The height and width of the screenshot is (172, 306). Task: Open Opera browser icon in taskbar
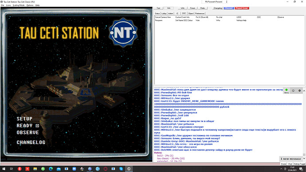click(106, 169)
